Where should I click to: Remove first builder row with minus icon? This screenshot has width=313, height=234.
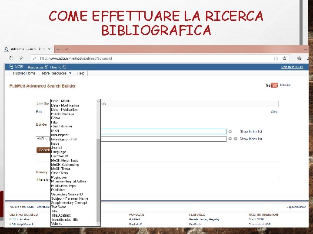pyautogui.click(x=230, y=132)
